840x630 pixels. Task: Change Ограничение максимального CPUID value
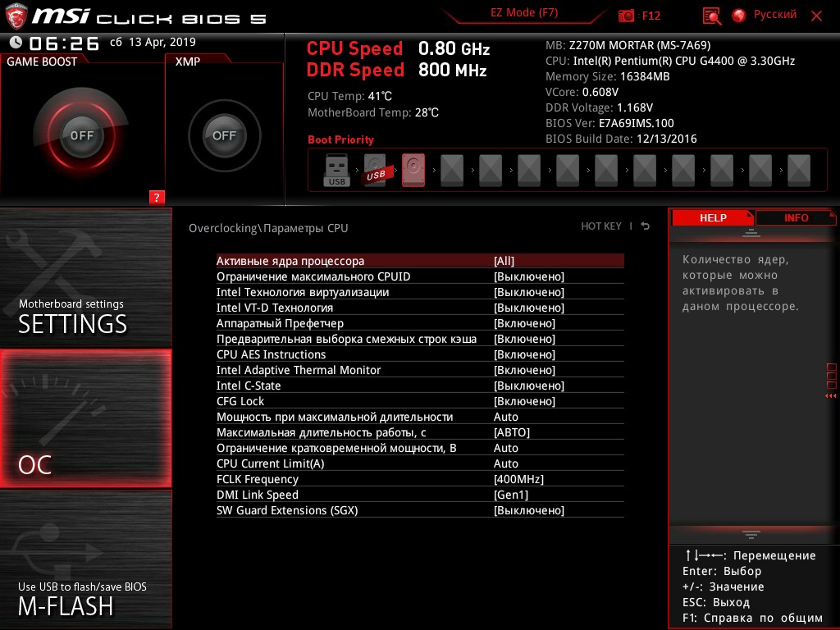pyautogui.click(x=420, y=276)
